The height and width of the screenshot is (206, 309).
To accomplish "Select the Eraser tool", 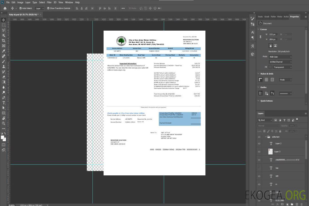I will 3,77.
